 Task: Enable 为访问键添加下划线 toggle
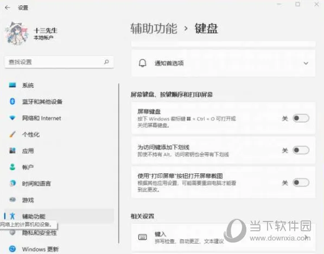point(301,150)
